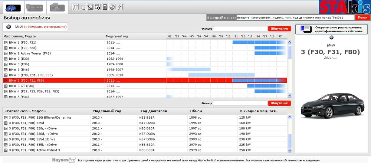The width and height of the screenshot is (371, 164).
Task: Click the expand icon for BMW 1 (F20, F21)
Action: pos(6,42)
